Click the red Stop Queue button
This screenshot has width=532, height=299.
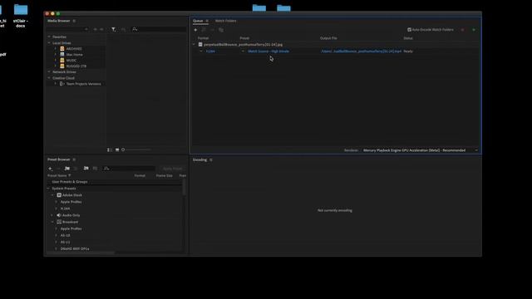tap(462, 30)
